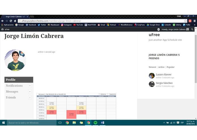Open the Notifications navigation item
197x140 pixels.
click(x=19, y=86)
